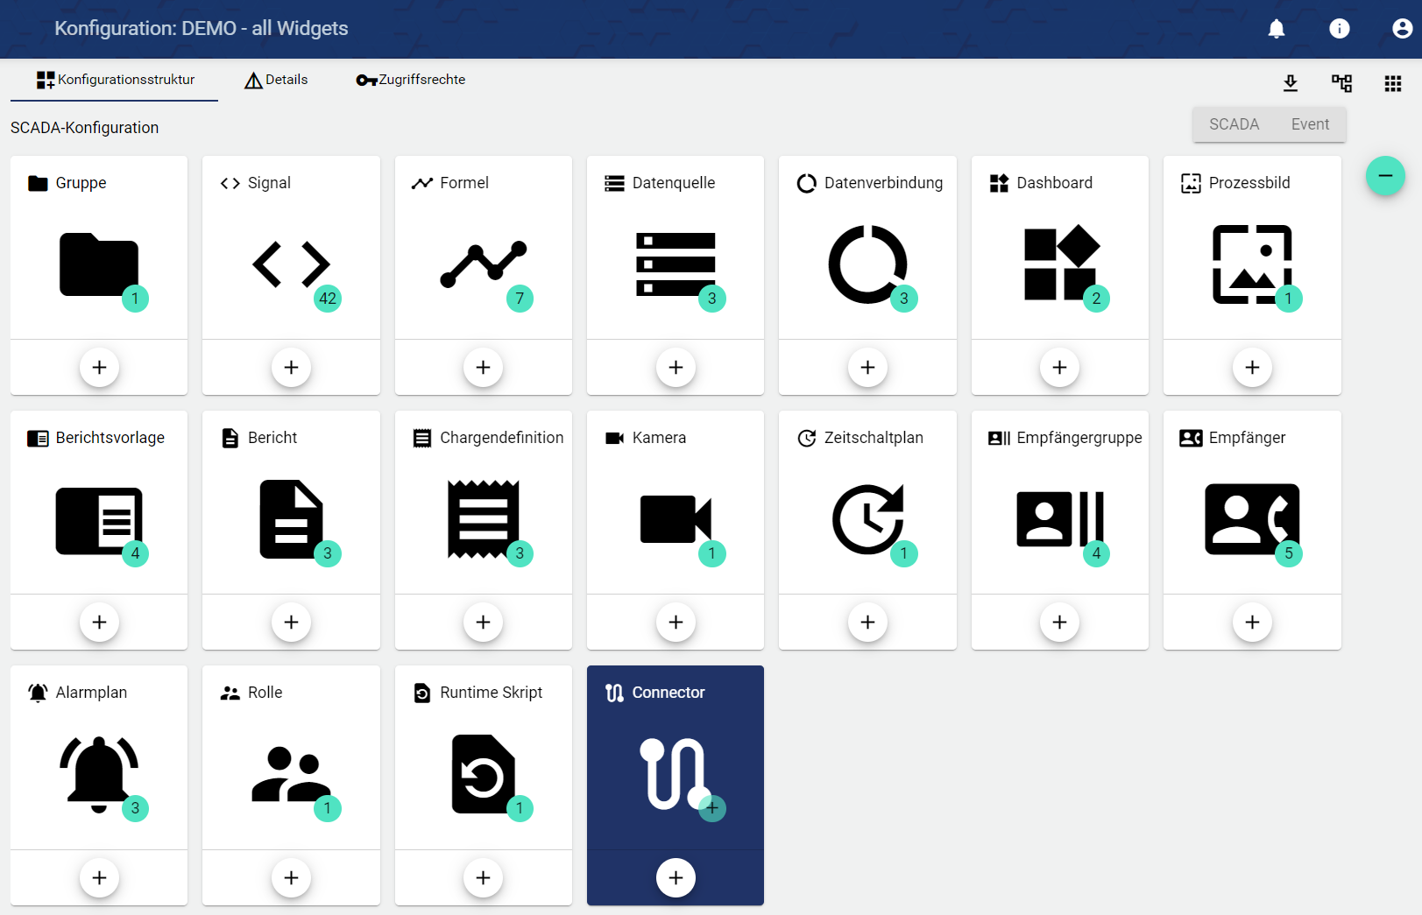The image size is (1422, 915).
Task: Click the info icon in header
Action: coord(1339,29)
